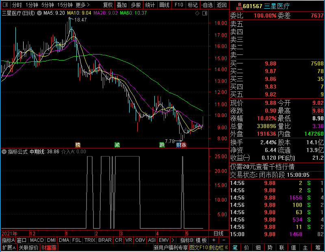Screen dimensions: 325x252
Task: Select the 细 details tab
Action: (258, 248)
